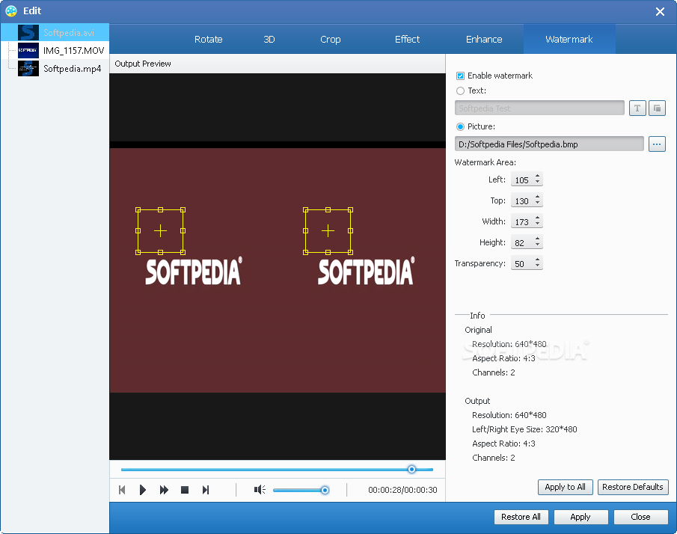This screenshot has height=534, width=677.
Task: Close the Edit window with X
Action: [x=660, y=12]
